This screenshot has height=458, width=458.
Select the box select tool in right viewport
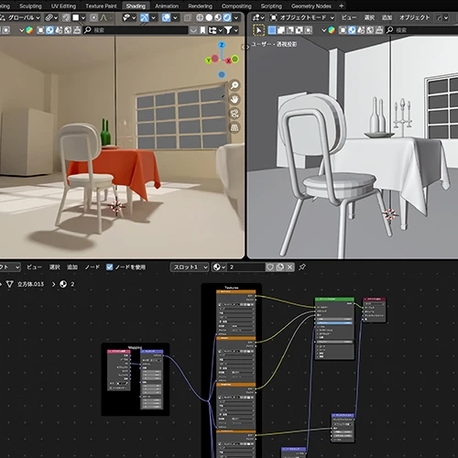(x=258, y=30)
